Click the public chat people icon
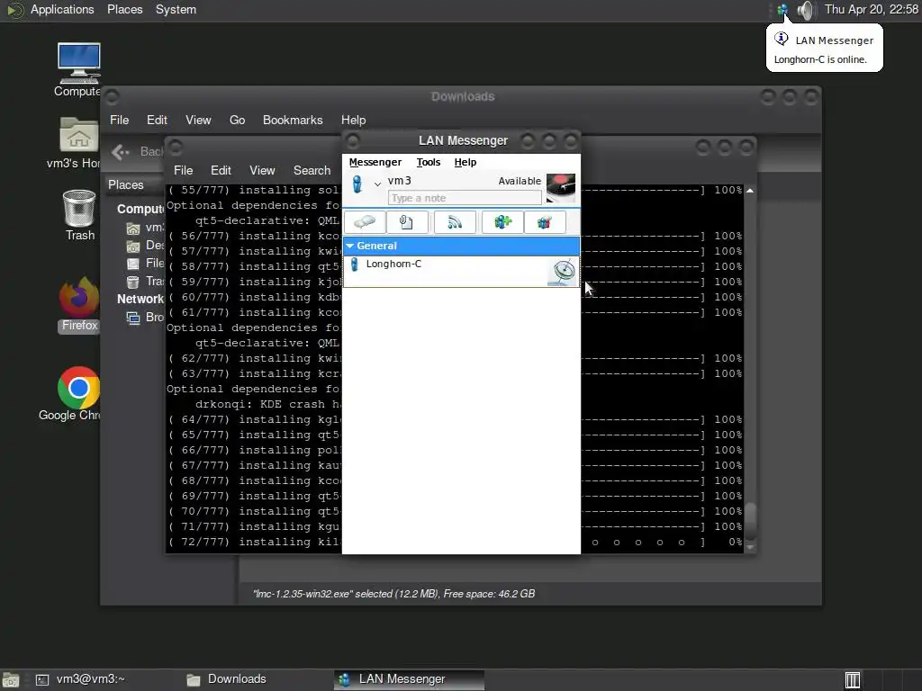The height and width of the screenshot is (691, 922). pos(545,222)
